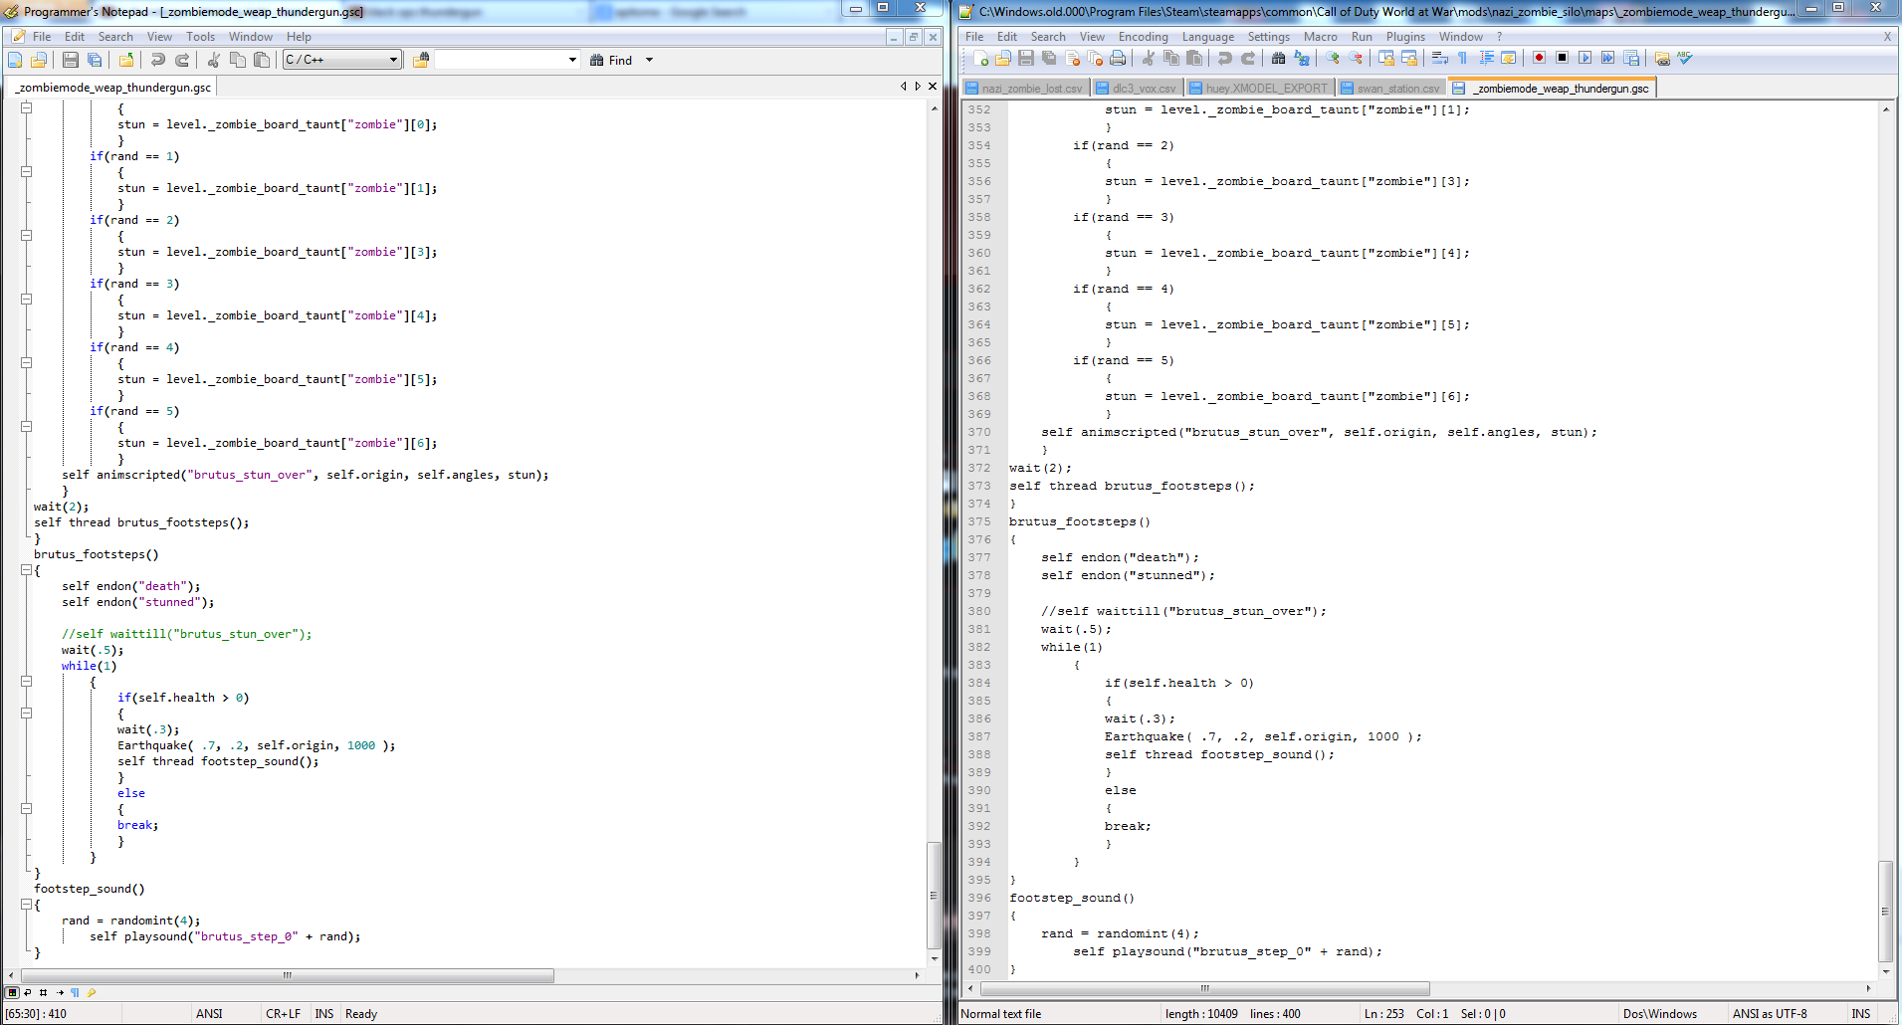The width and height of the screenshot is (1902, 1025).
Task: Click the find binoculars icon in Notepad++
Action: 1279,59
